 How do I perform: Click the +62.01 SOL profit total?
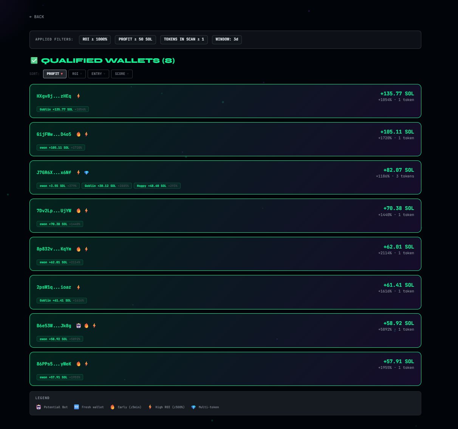click(x=399, y=247)
